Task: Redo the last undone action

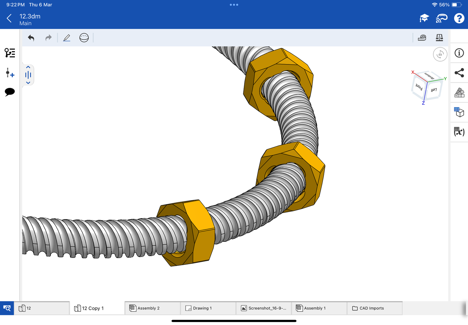Action: click(x=49, y=38)
